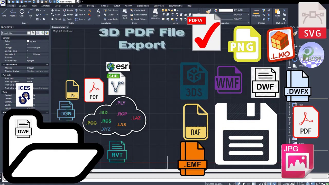Select the Array tool
The width and height of the screenshot is (329, 185).
[x=79, y=19]
